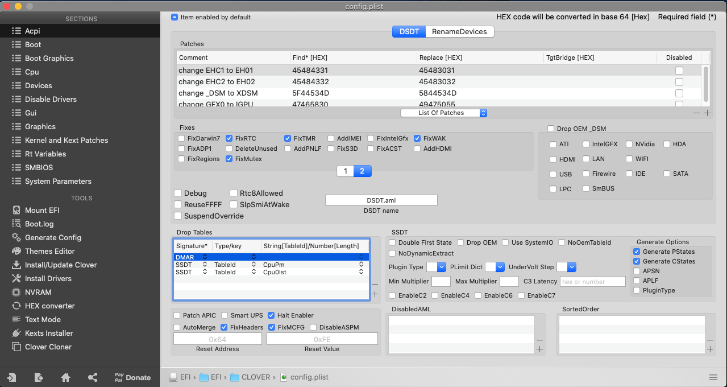Image resolution: width=727 pixels, height=387 pixels.
Task: Click the Reset Value field
Action: tap(322, 339)
